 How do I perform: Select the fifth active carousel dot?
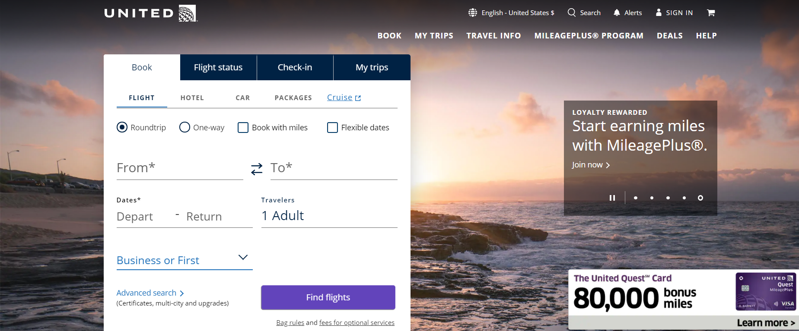click(700, 198)
